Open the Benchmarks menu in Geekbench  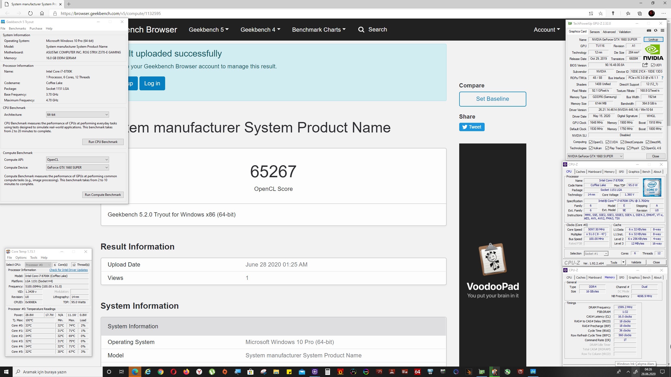click(x=17, y=29)
